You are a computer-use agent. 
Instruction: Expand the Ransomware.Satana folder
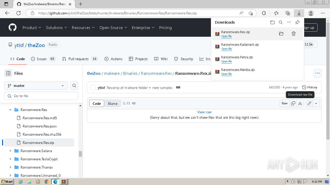point(10,151)
